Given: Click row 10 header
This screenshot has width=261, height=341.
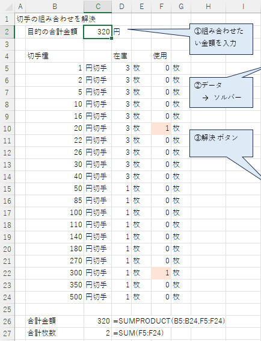Looking at the screenshot, I should pyautogui.click(x=7, y=128).
